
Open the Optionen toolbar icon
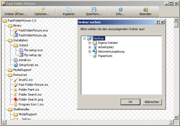42,10
